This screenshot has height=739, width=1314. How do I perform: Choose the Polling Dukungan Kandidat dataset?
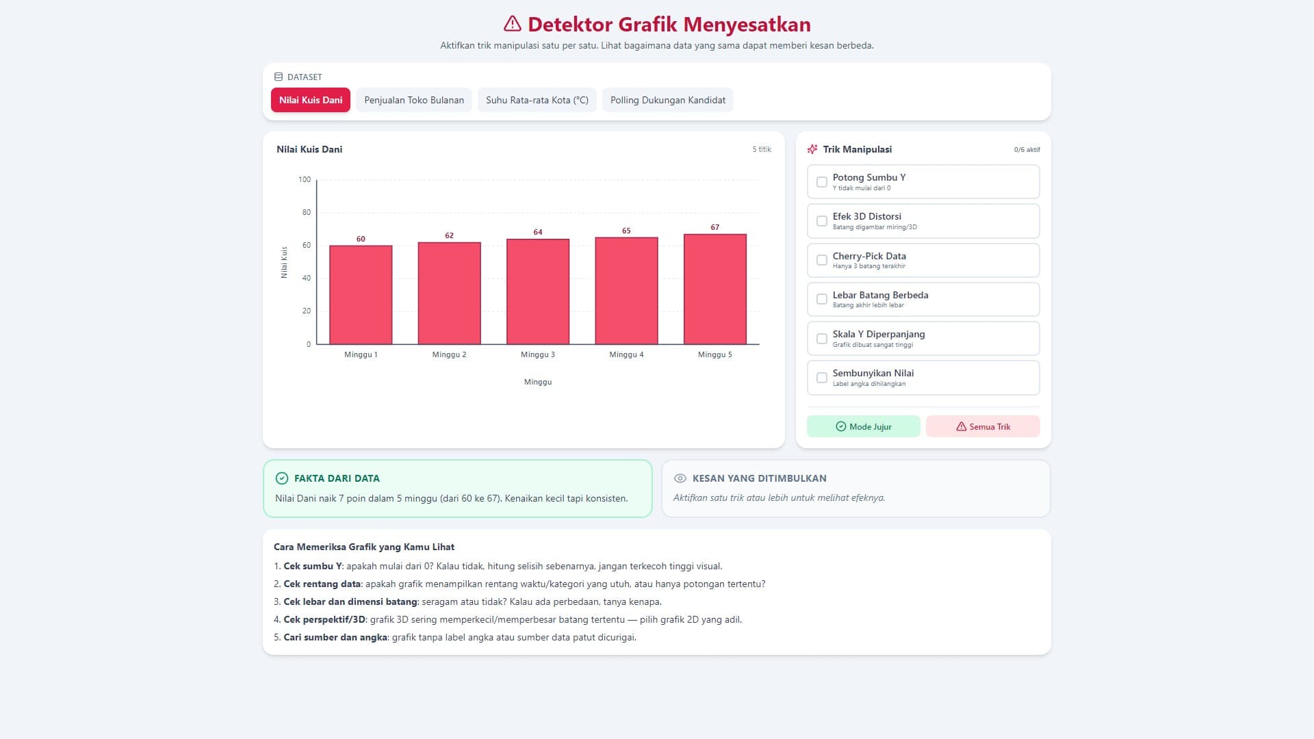click(x=668, y=100)
